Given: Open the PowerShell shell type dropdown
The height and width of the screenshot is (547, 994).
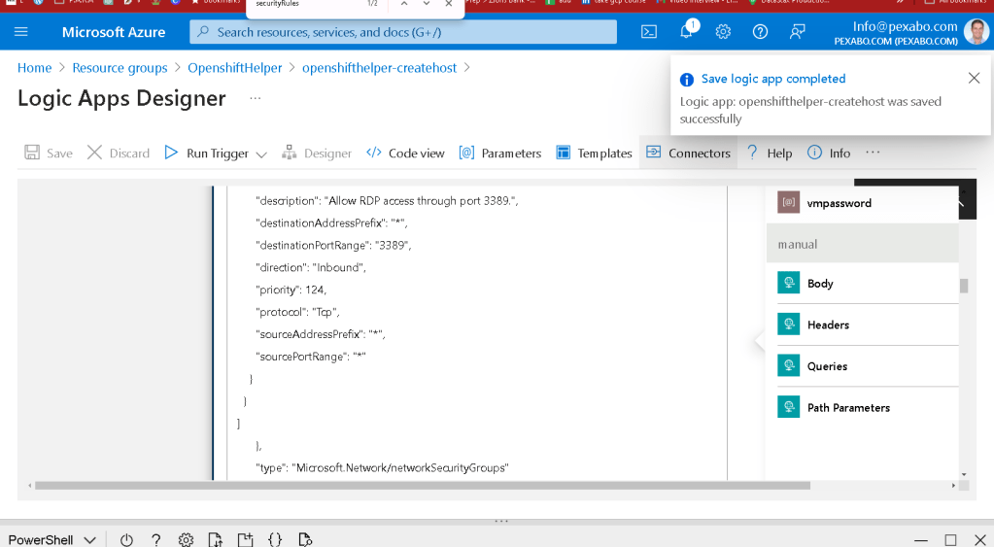Looking at the screenshot, I should tap(51, 539).
